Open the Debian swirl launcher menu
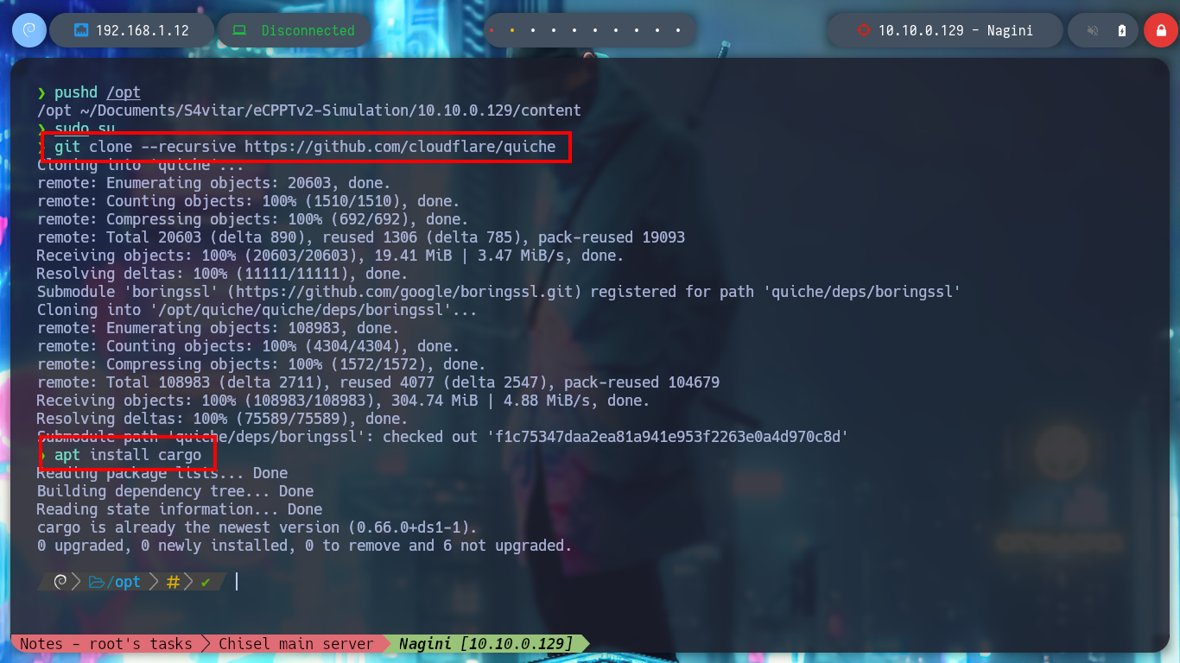The height and width of the screenshot is (663, 1180). tap(29, 30)
